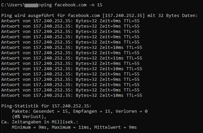
Task: Click the first Antwort reply line
Action: [70, 21]
